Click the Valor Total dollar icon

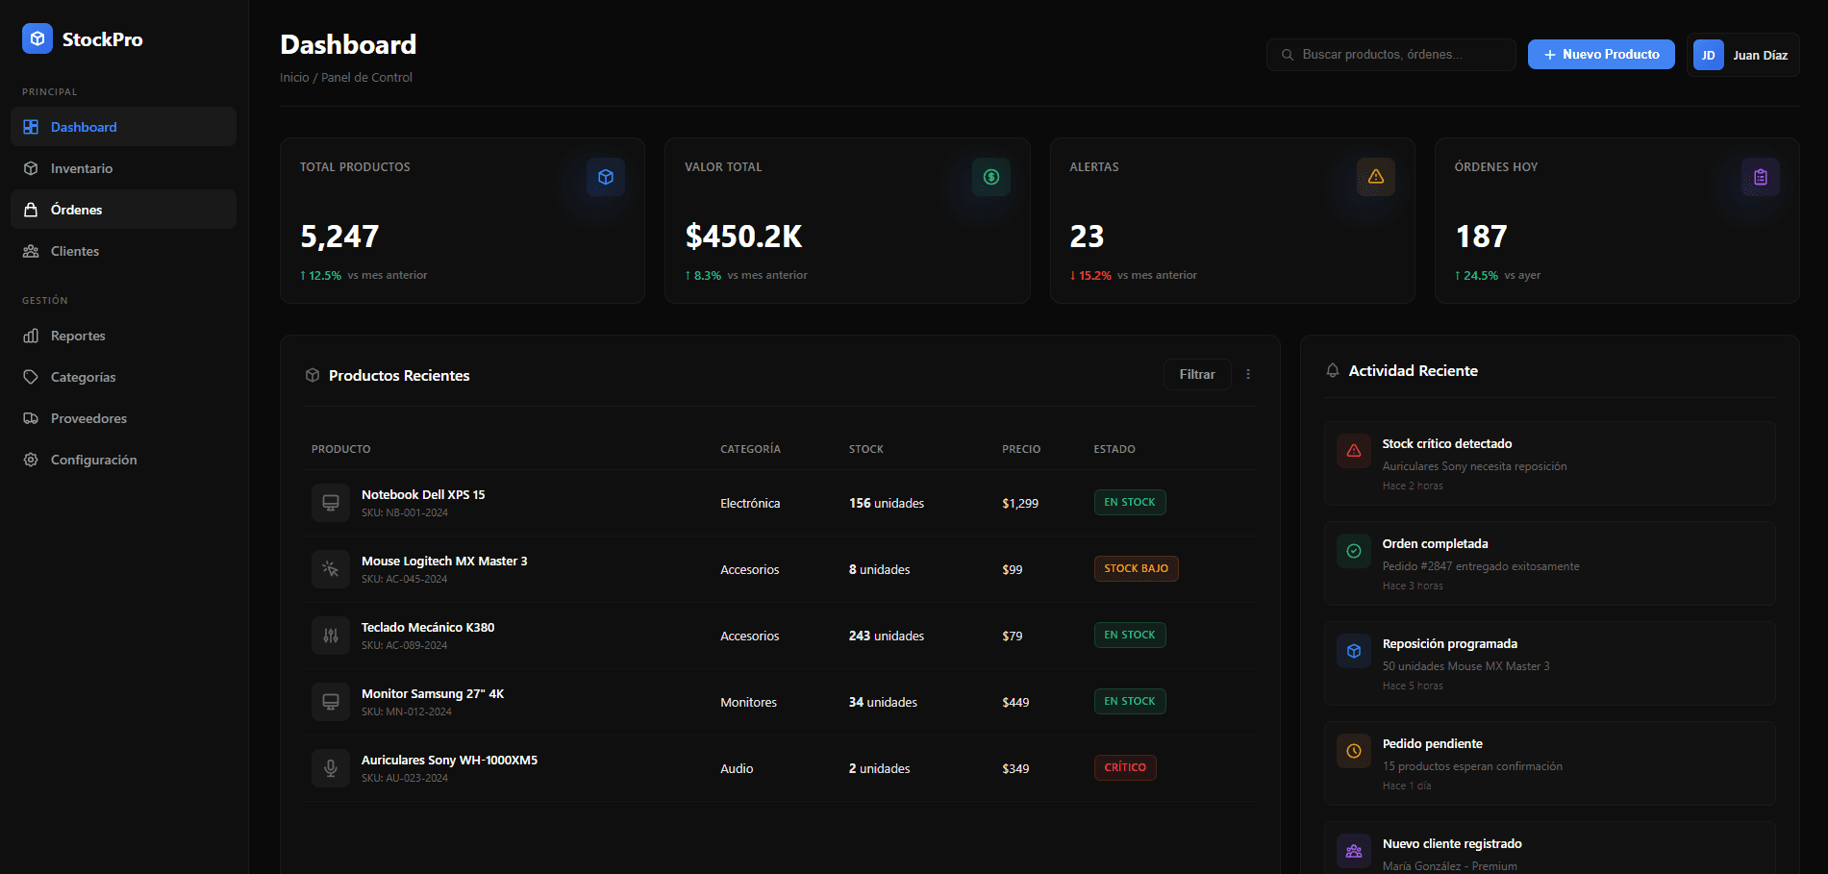click(x=990, y=177)
